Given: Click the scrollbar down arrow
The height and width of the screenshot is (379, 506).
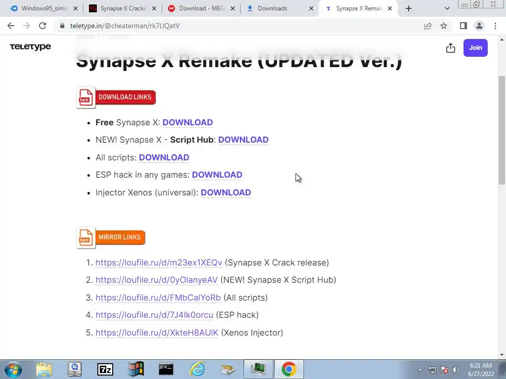Looking at the screenshot, I should point(502,355).
